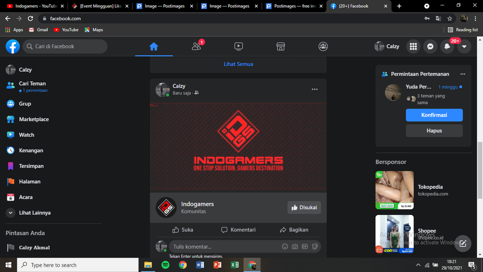Open Watch in left sidebar
483x272 pixels.
click(53, 135)
